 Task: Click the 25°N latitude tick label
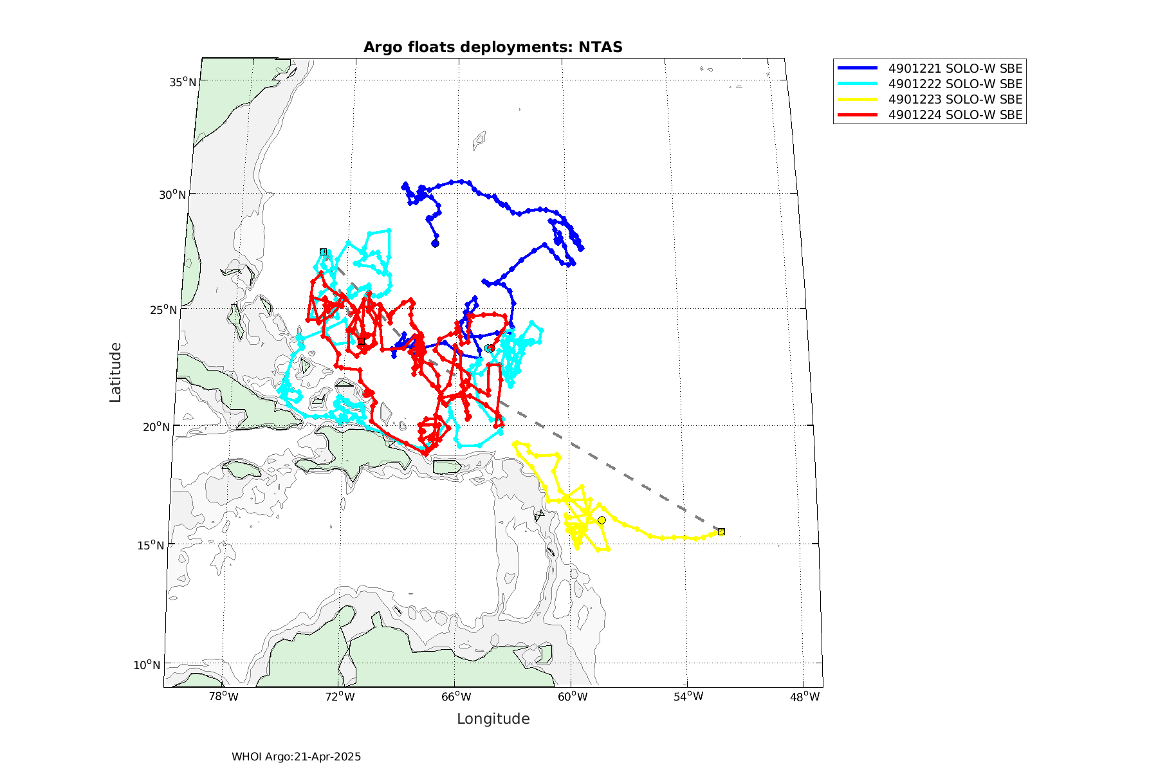163,310
